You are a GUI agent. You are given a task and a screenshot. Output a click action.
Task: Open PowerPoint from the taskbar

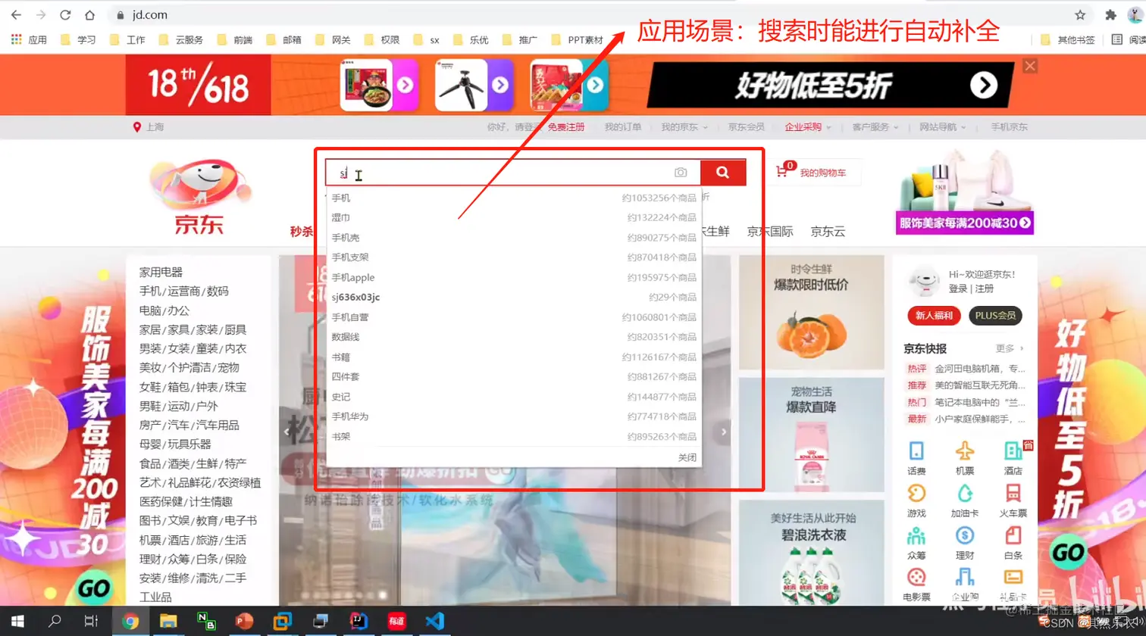(244, 621)
